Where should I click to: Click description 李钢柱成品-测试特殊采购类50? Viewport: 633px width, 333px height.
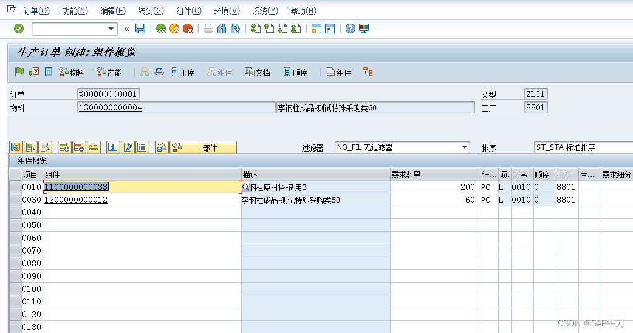tap(290, 200)
